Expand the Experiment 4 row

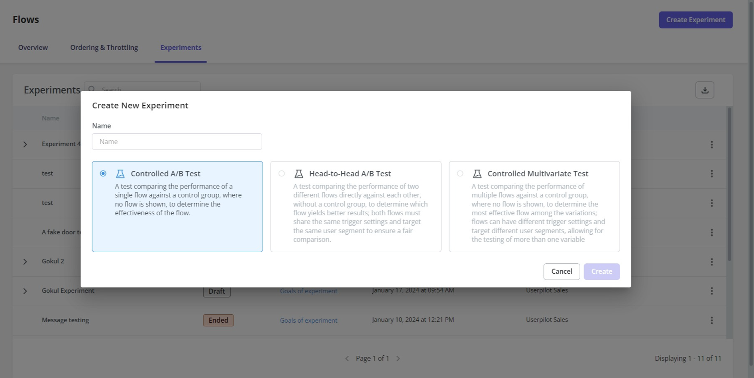(25, 144)
